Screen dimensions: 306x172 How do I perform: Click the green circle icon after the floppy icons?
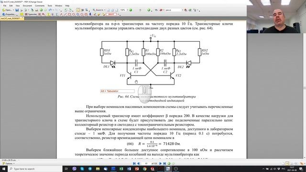tap(41, 10)
